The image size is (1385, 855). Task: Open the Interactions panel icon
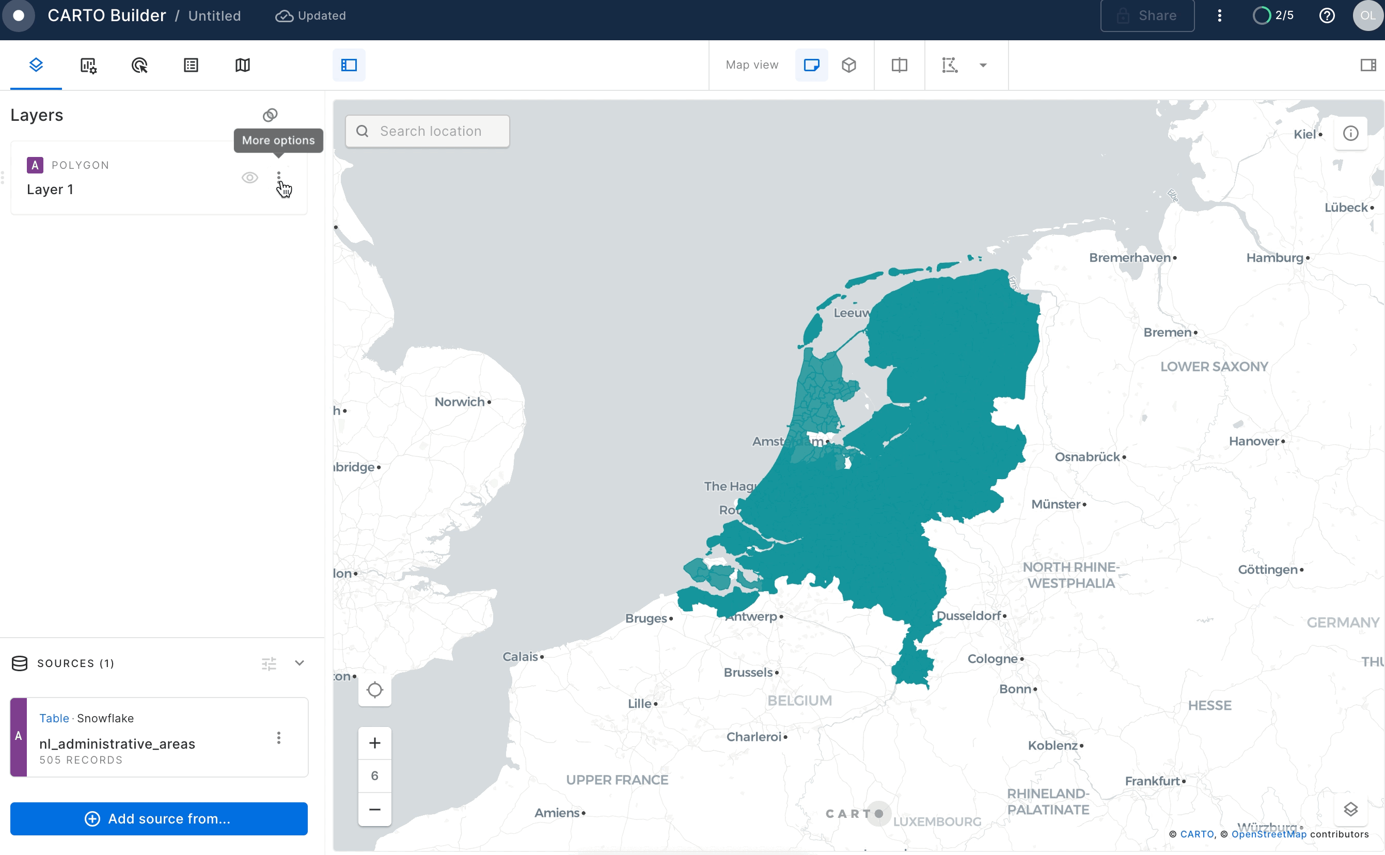(139, 65)
